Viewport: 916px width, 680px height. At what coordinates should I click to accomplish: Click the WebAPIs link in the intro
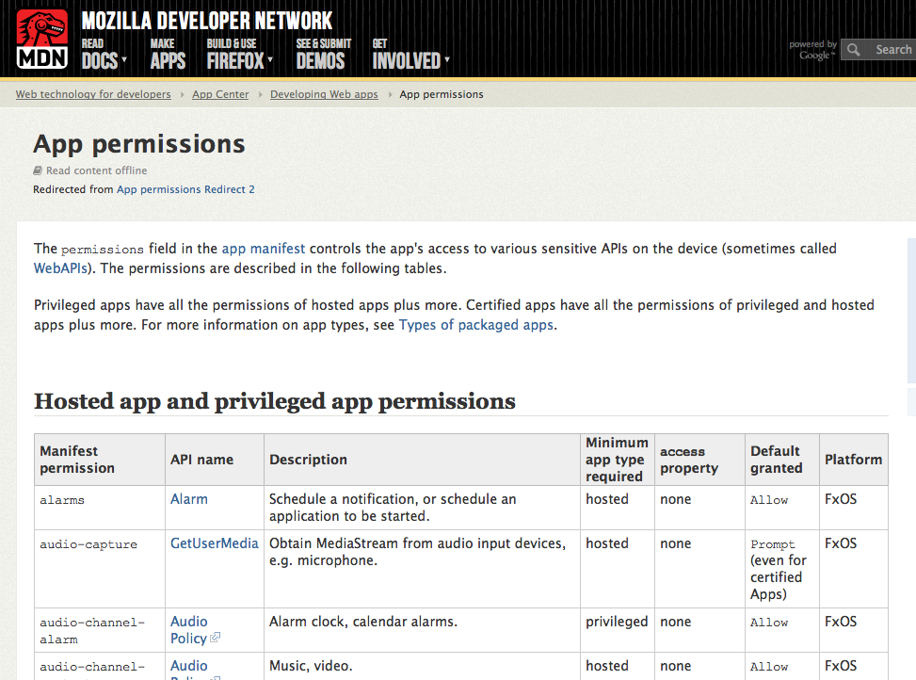pos(62,267)
